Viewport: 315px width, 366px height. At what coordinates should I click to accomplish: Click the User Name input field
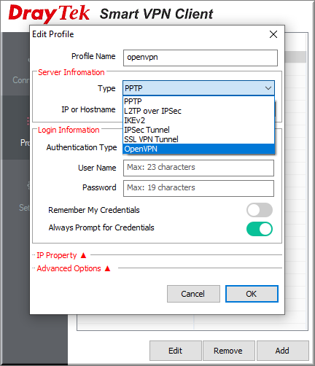tap(198, 168)
